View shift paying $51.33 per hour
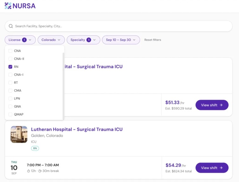 point(212,105)
